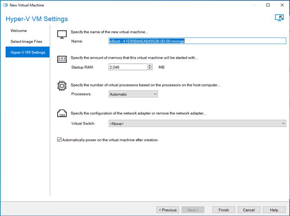Click the Name label
This screenshot has width=290, height=216.
tap(77, 41)
